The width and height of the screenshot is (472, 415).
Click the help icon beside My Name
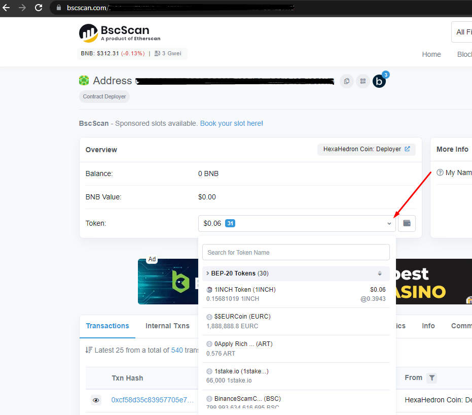(x=440, y=172)
